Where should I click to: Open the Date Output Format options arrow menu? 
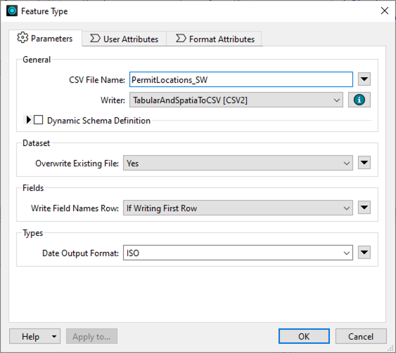coord(364,253)
